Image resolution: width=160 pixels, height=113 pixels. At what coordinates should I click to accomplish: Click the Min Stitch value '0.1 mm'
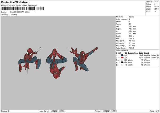click(132, 43)
